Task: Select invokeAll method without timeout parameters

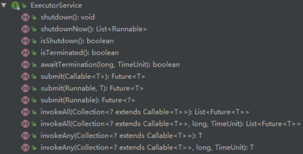Action: 145,112
